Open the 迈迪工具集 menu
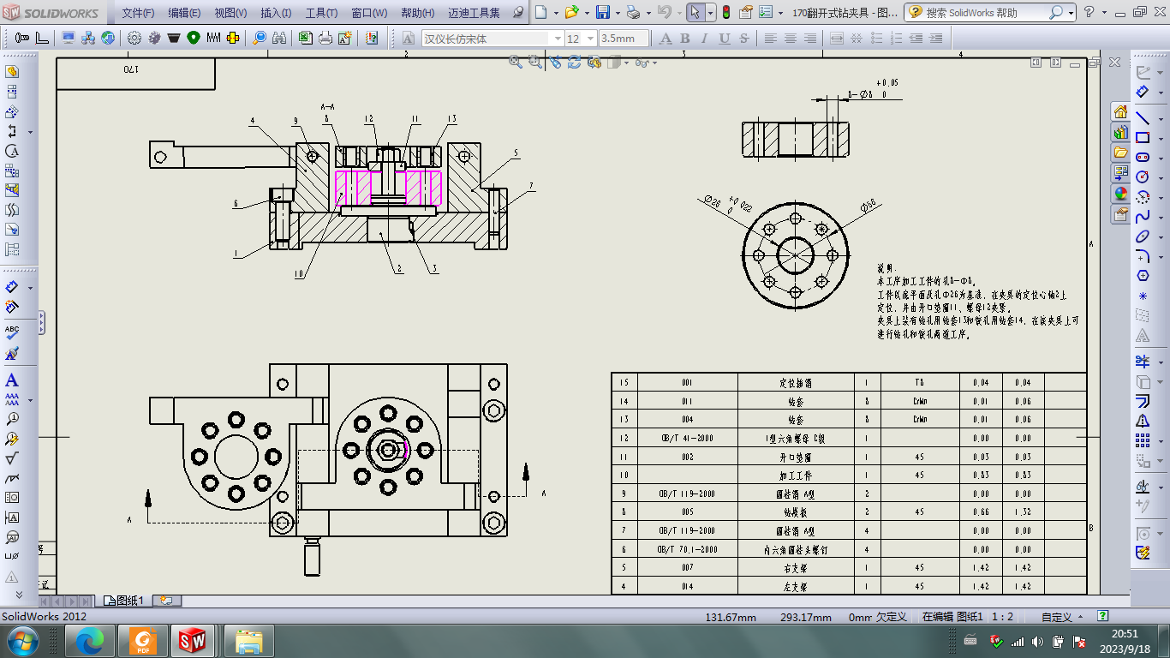Screen dimensions: 1170x658 [x=474, y=13]
